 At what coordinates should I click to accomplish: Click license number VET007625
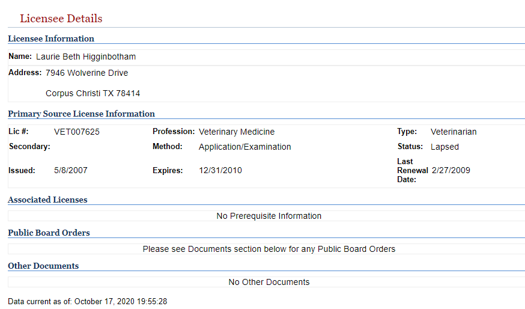point(77,132)
